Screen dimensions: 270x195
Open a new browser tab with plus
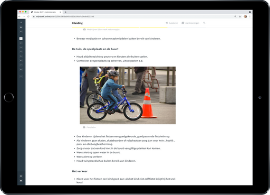coord(65,12)
